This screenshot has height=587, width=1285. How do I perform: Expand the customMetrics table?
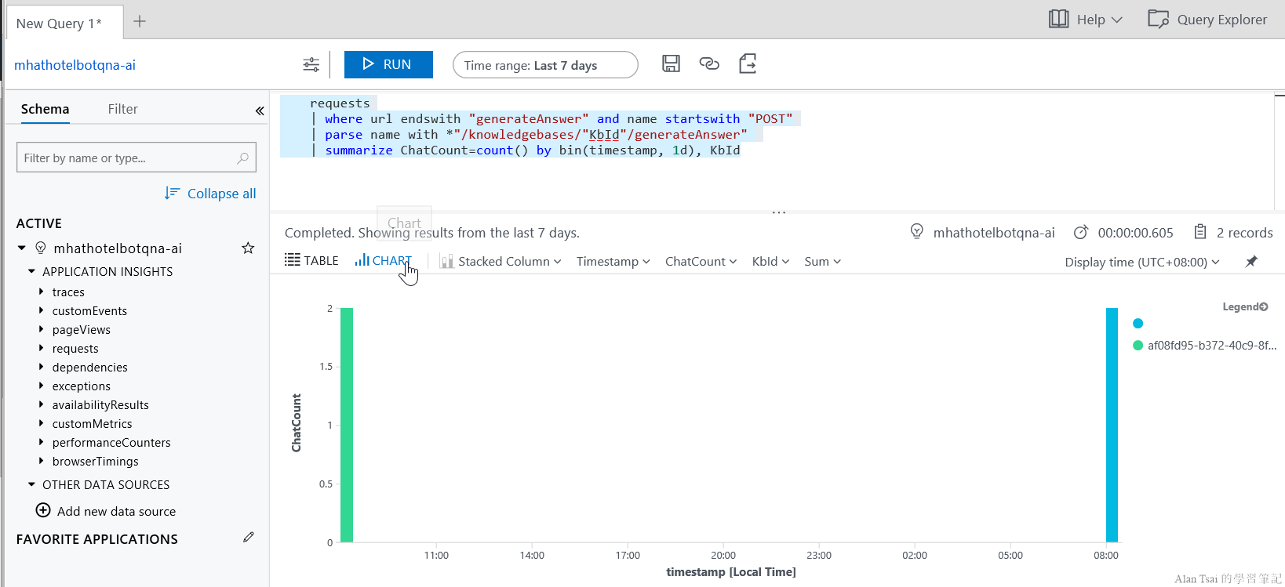tap(42, 423)
